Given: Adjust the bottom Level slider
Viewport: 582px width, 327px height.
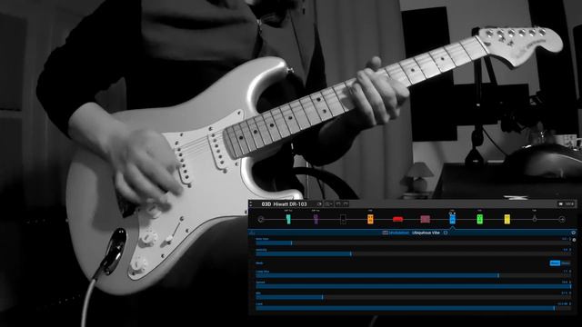Looking at the screenshot, I should 413,308.
